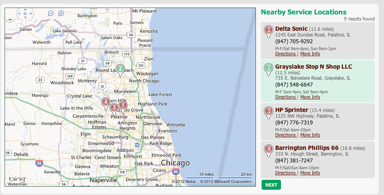This screenshot has height=195, width=384.
Task: Click the Crystal Lake label on map
Action: [79, 96]
